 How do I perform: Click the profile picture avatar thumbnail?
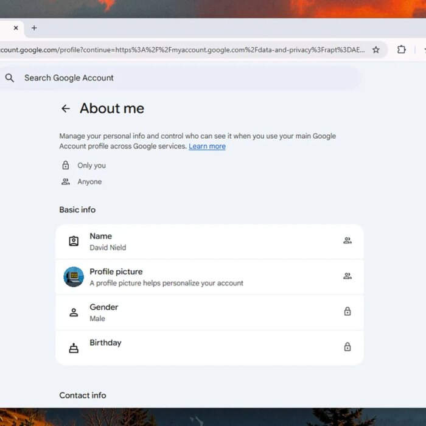[74, 277]
